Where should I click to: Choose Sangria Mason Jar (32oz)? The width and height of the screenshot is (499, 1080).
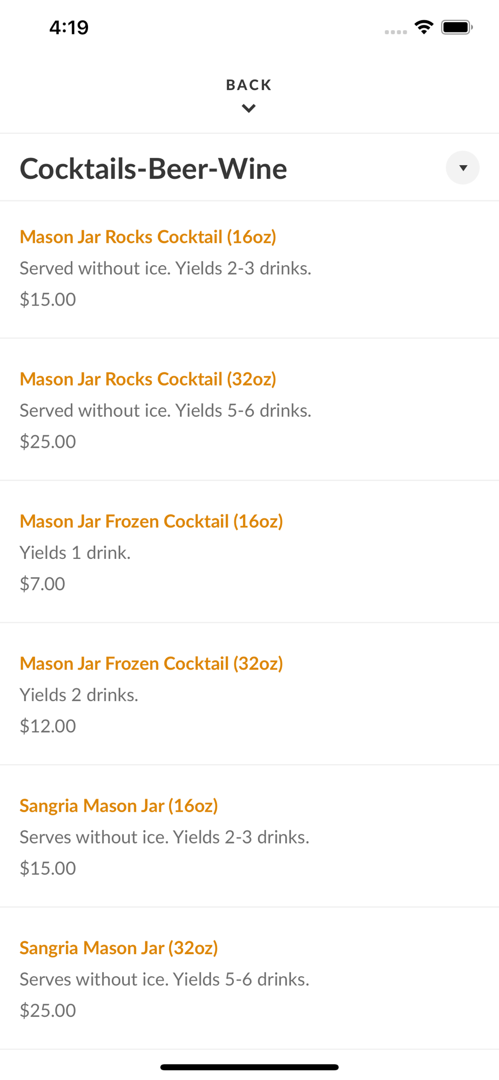click(x=119, y=948)
